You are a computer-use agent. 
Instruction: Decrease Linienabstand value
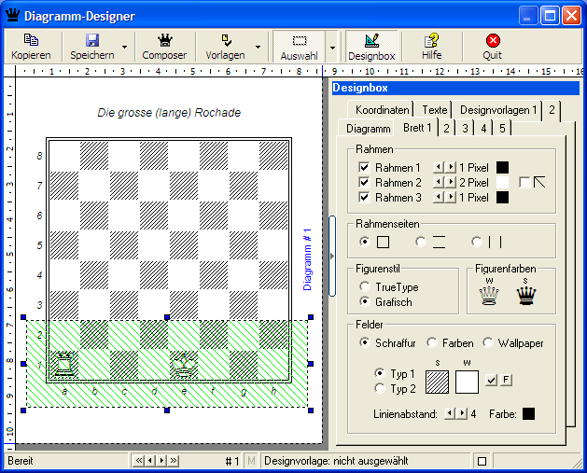pos(450,413)
